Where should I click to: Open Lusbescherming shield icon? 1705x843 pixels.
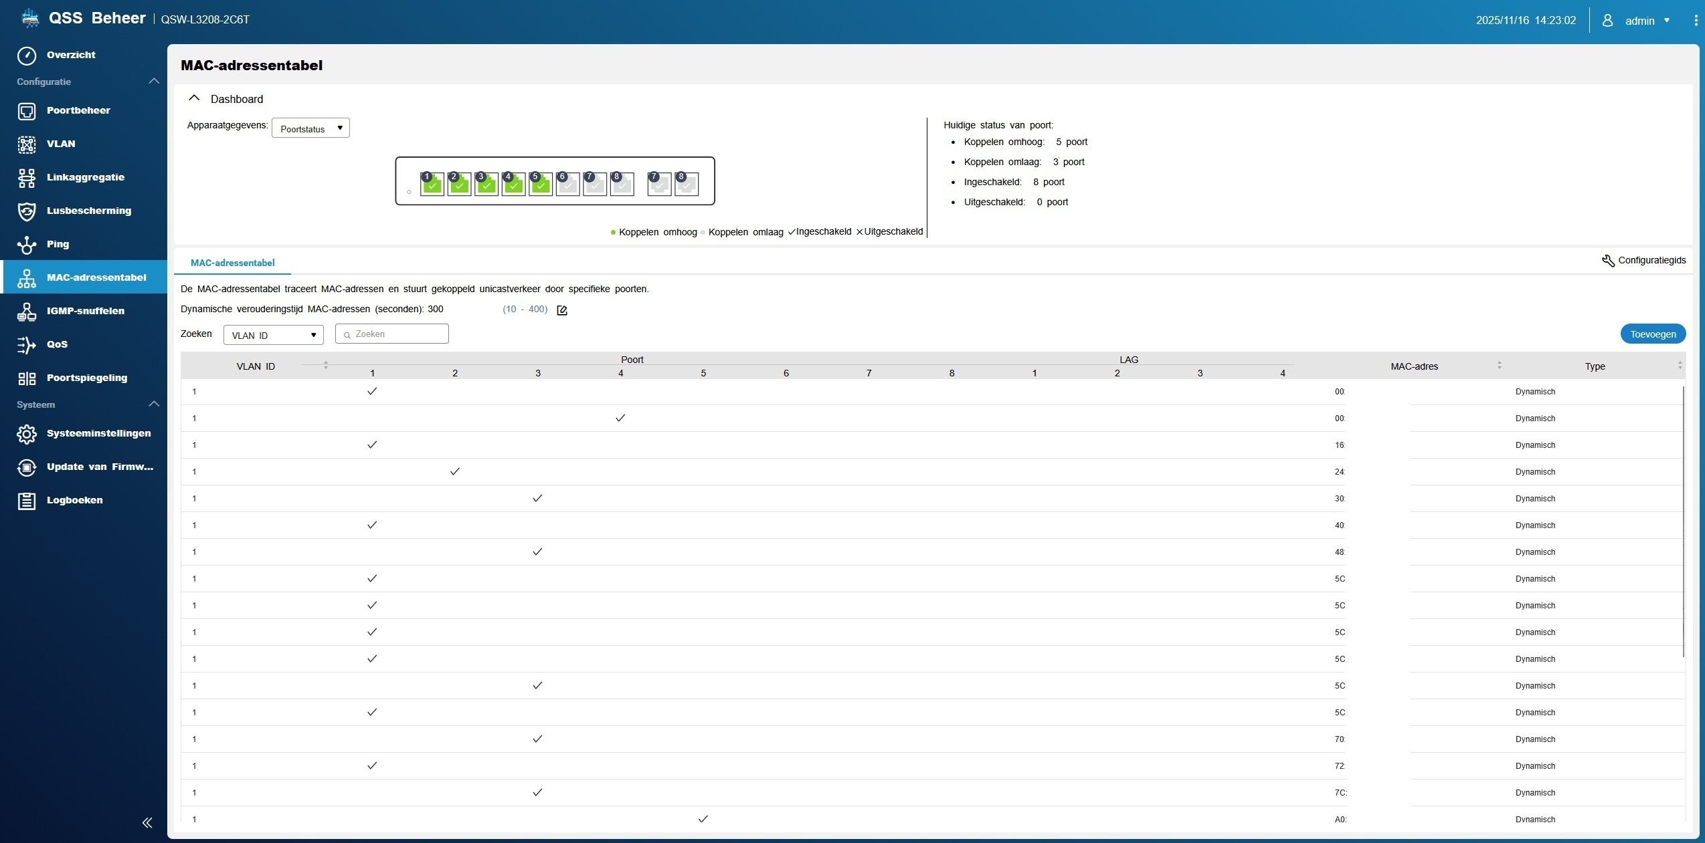(x=27, y=211)
